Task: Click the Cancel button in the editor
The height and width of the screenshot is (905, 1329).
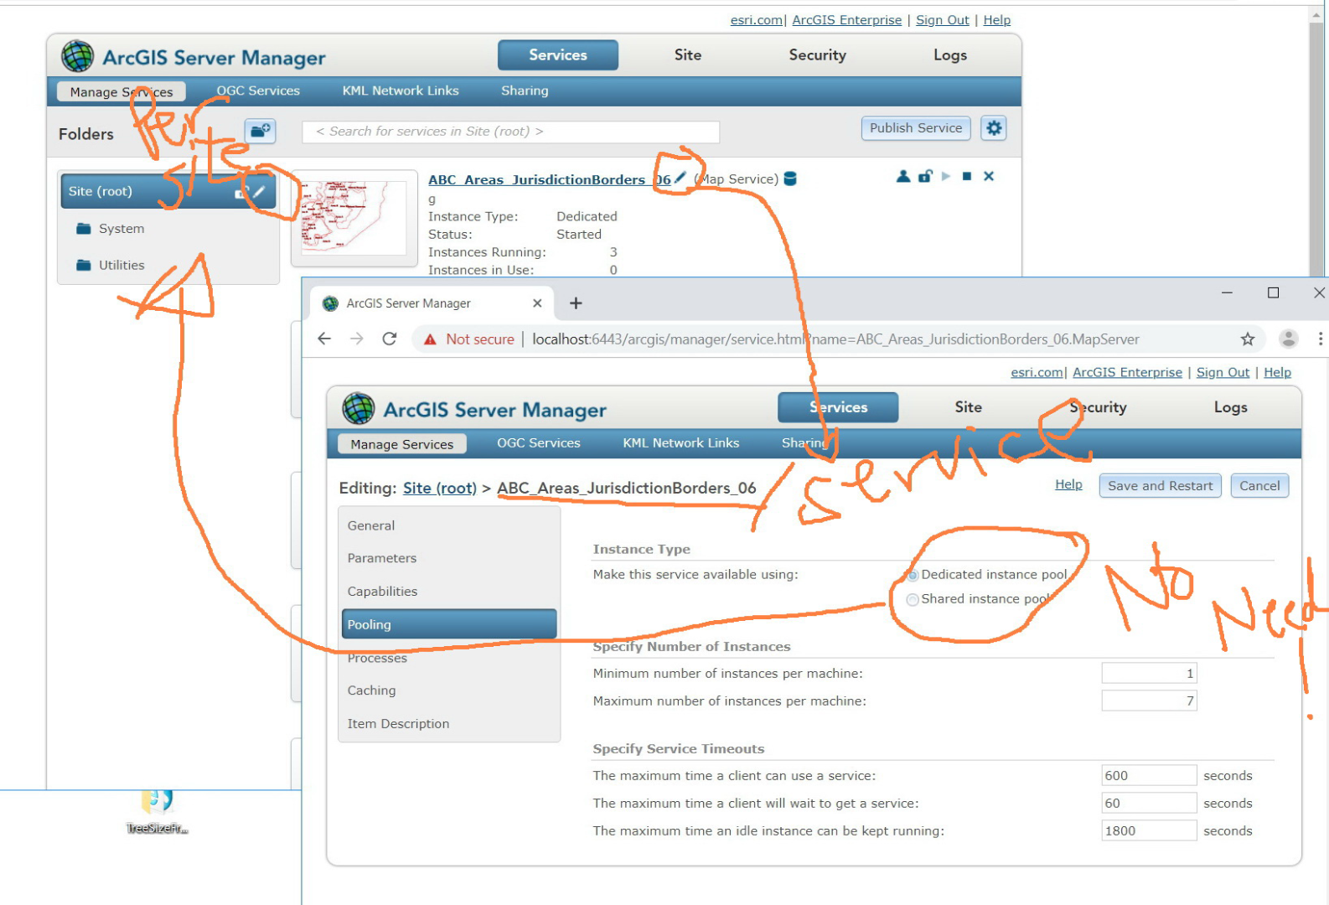Action: [1259, 486]
